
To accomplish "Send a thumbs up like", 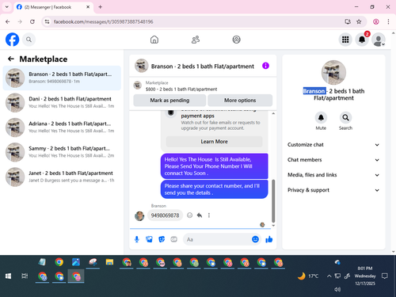I will tap(269, 239).
